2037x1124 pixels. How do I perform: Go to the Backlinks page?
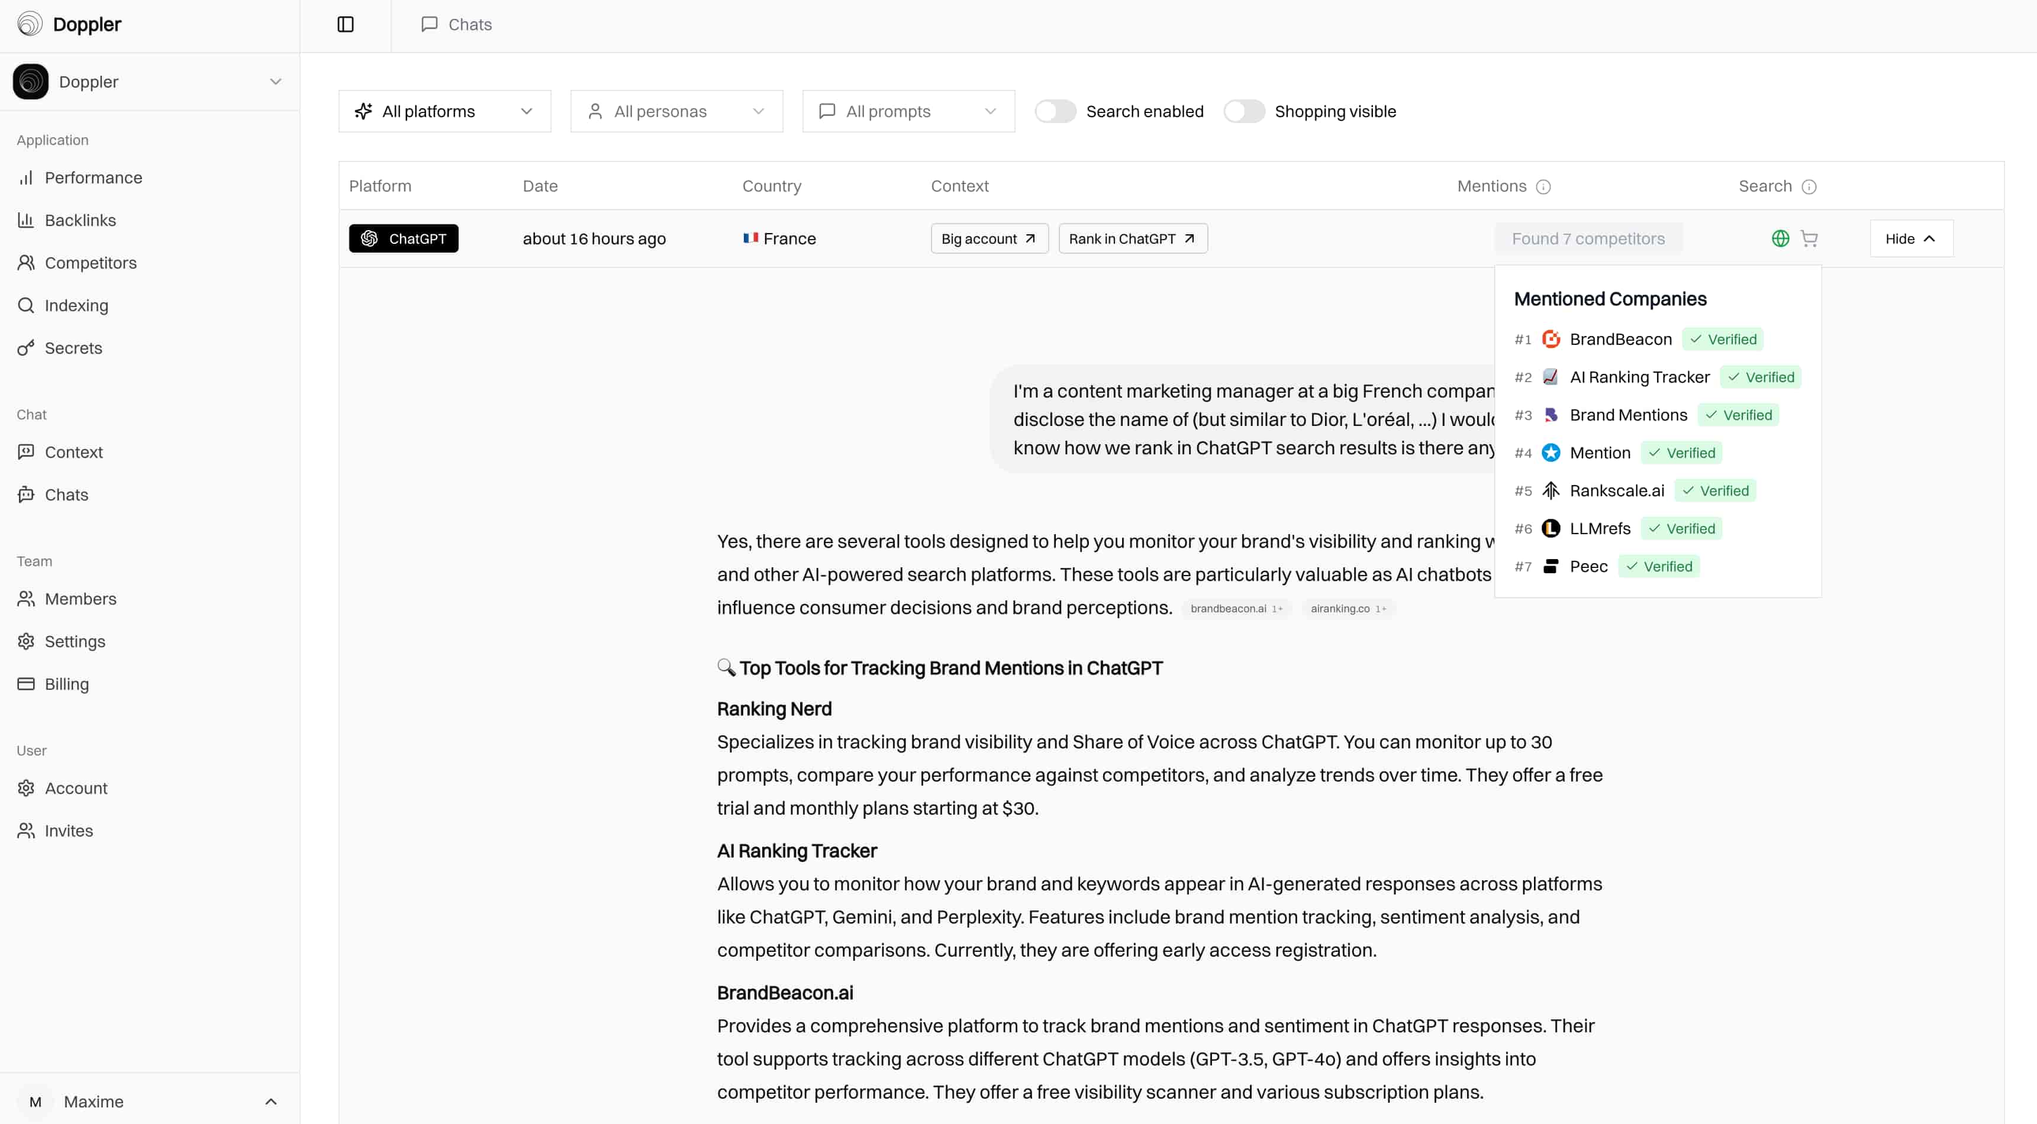click(80, 219)
